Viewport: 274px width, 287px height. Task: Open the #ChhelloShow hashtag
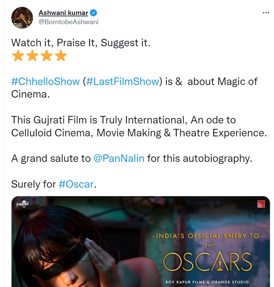(45, 81)
